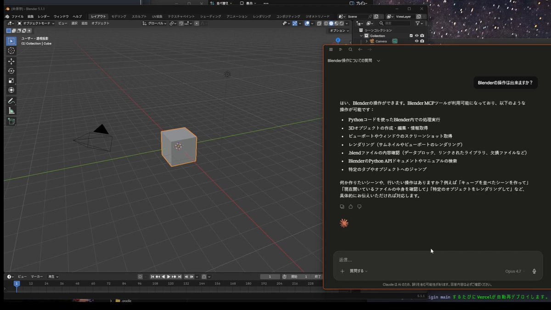Toggle Collection exclude checkbox in outliner
551x310 pixels.
click(411, 36)
